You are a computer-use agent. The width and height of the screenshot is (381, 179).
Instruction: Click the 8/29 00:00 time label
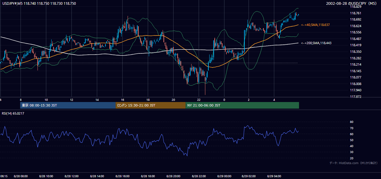coord(224,176)
